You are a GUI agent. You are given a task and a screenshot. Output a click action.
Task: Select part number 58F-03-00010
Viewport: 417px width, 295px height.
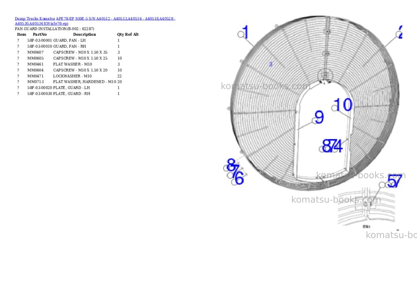tap(40, 46)
